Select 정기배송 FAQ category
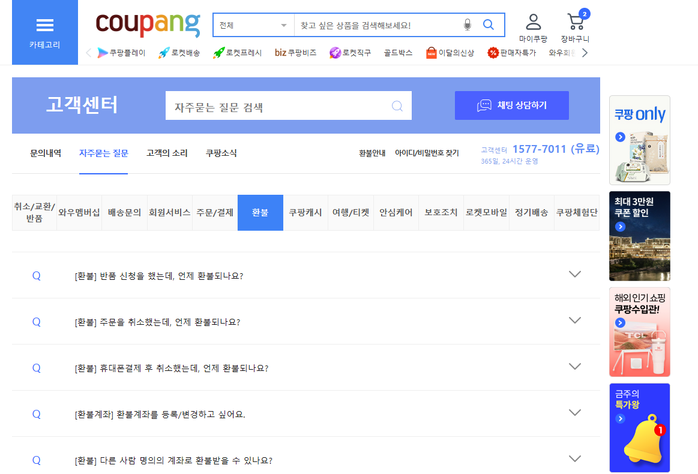This screenshot has height=474, width=698. pyautogui.click(x=532, y=213)
